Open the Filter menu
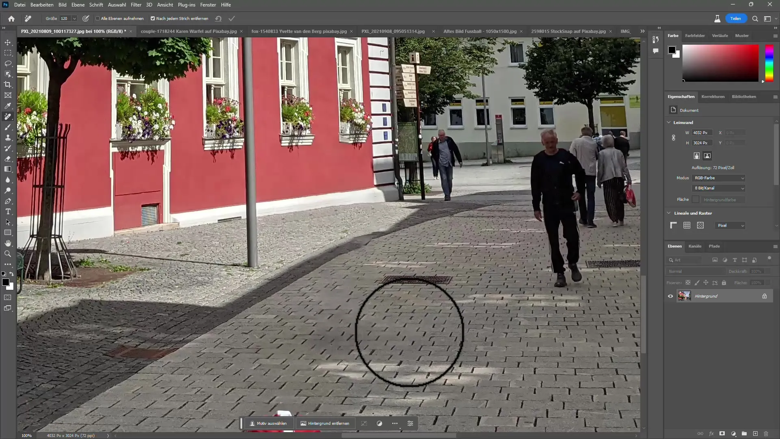 click(136, 5)
